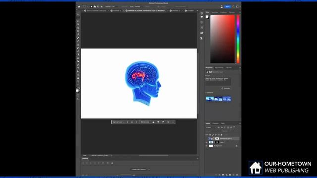This screenshot has width=317, height=178.
Task: Select the Zoom tool in the toolbar
Action: tap(78, 82)
